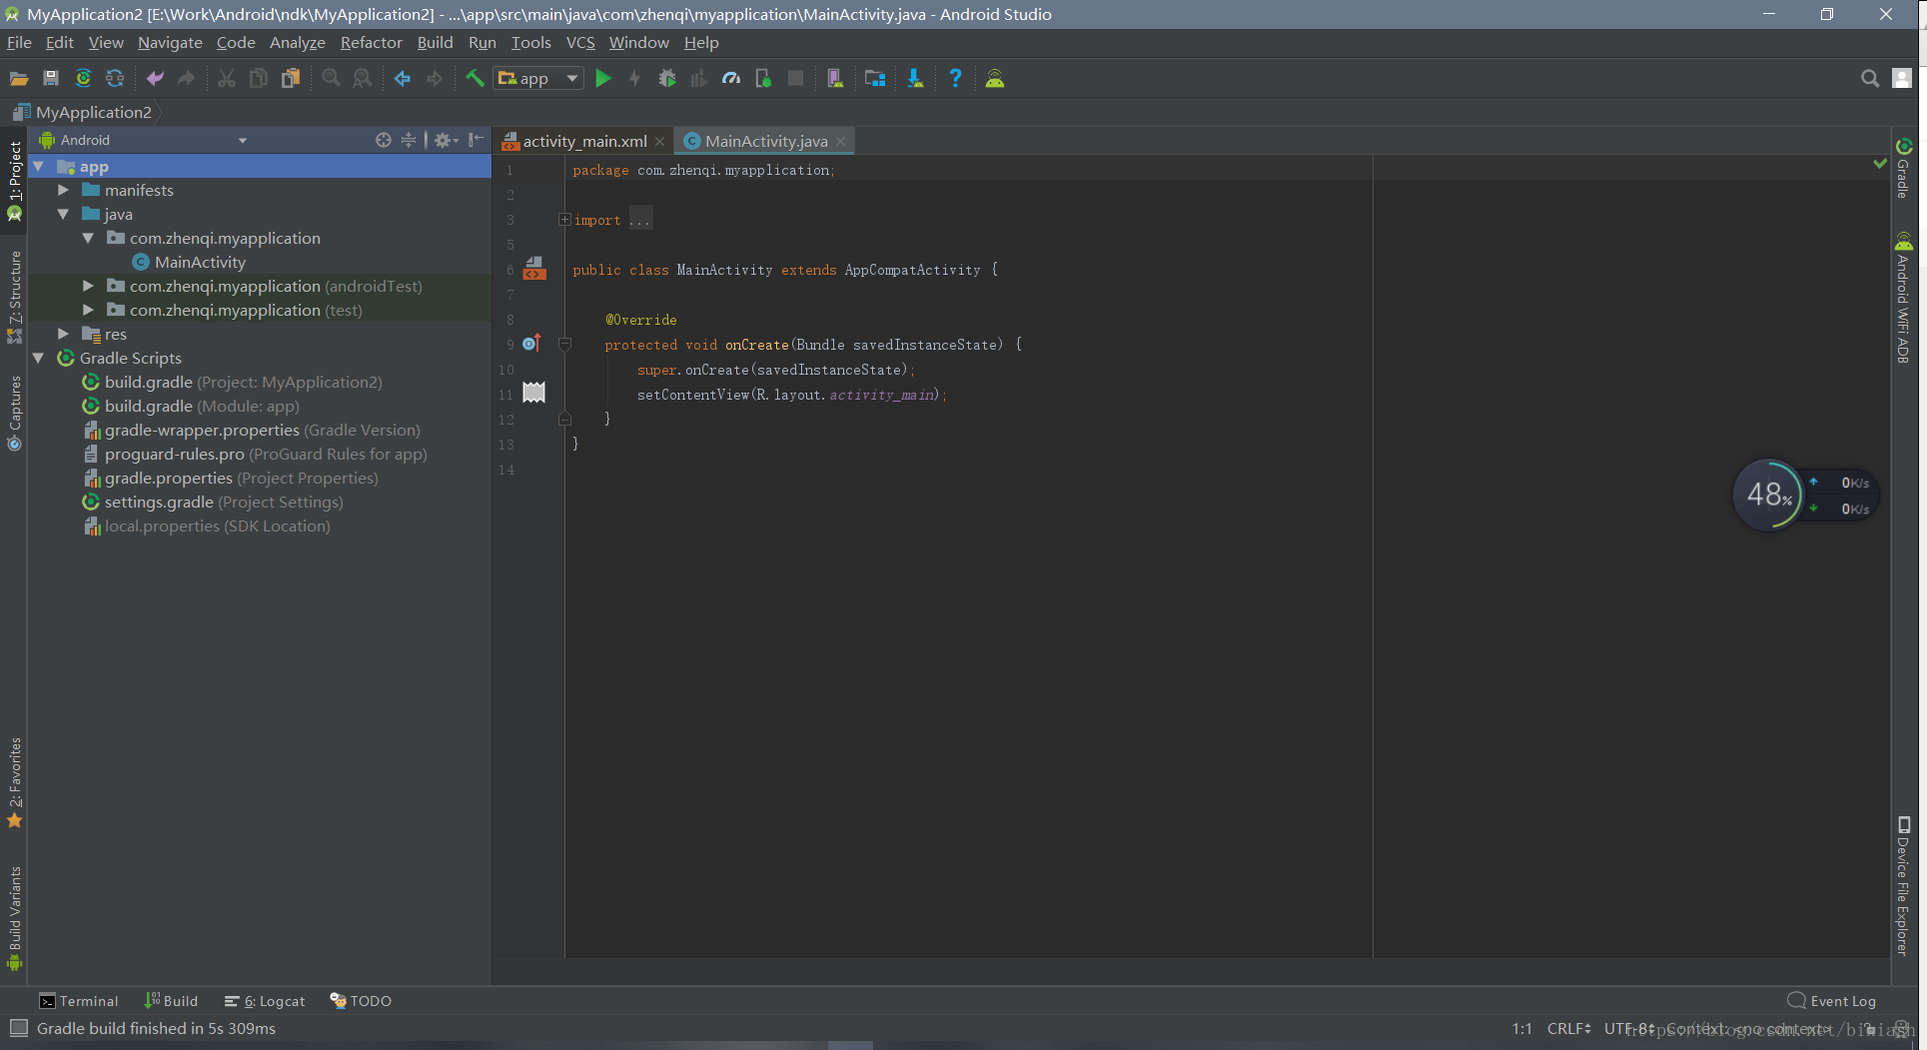Switch to activity_main.xml tab
1927x1050 pixels.
coord(584,141)
